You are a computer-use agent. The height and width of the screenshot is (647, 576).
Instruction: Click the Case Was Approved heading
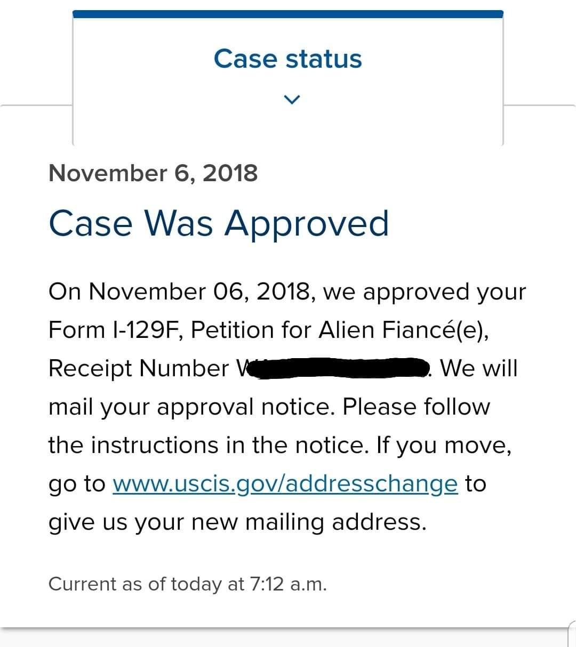[219, 223]
